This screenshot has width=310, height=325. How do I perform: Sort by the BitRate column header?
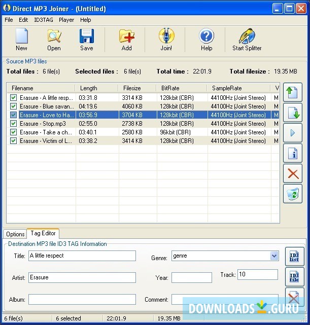pyautogui.click(x=182, y=88)
